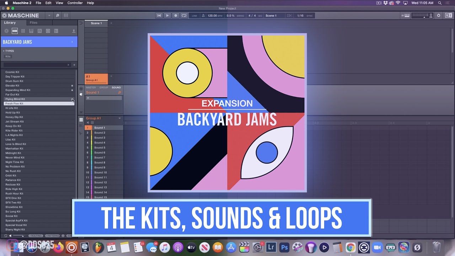Adjust the 120.00 BPM tempo value
Image resolution: width=455 pixels, height=256 pixels.
coord(214,16)
